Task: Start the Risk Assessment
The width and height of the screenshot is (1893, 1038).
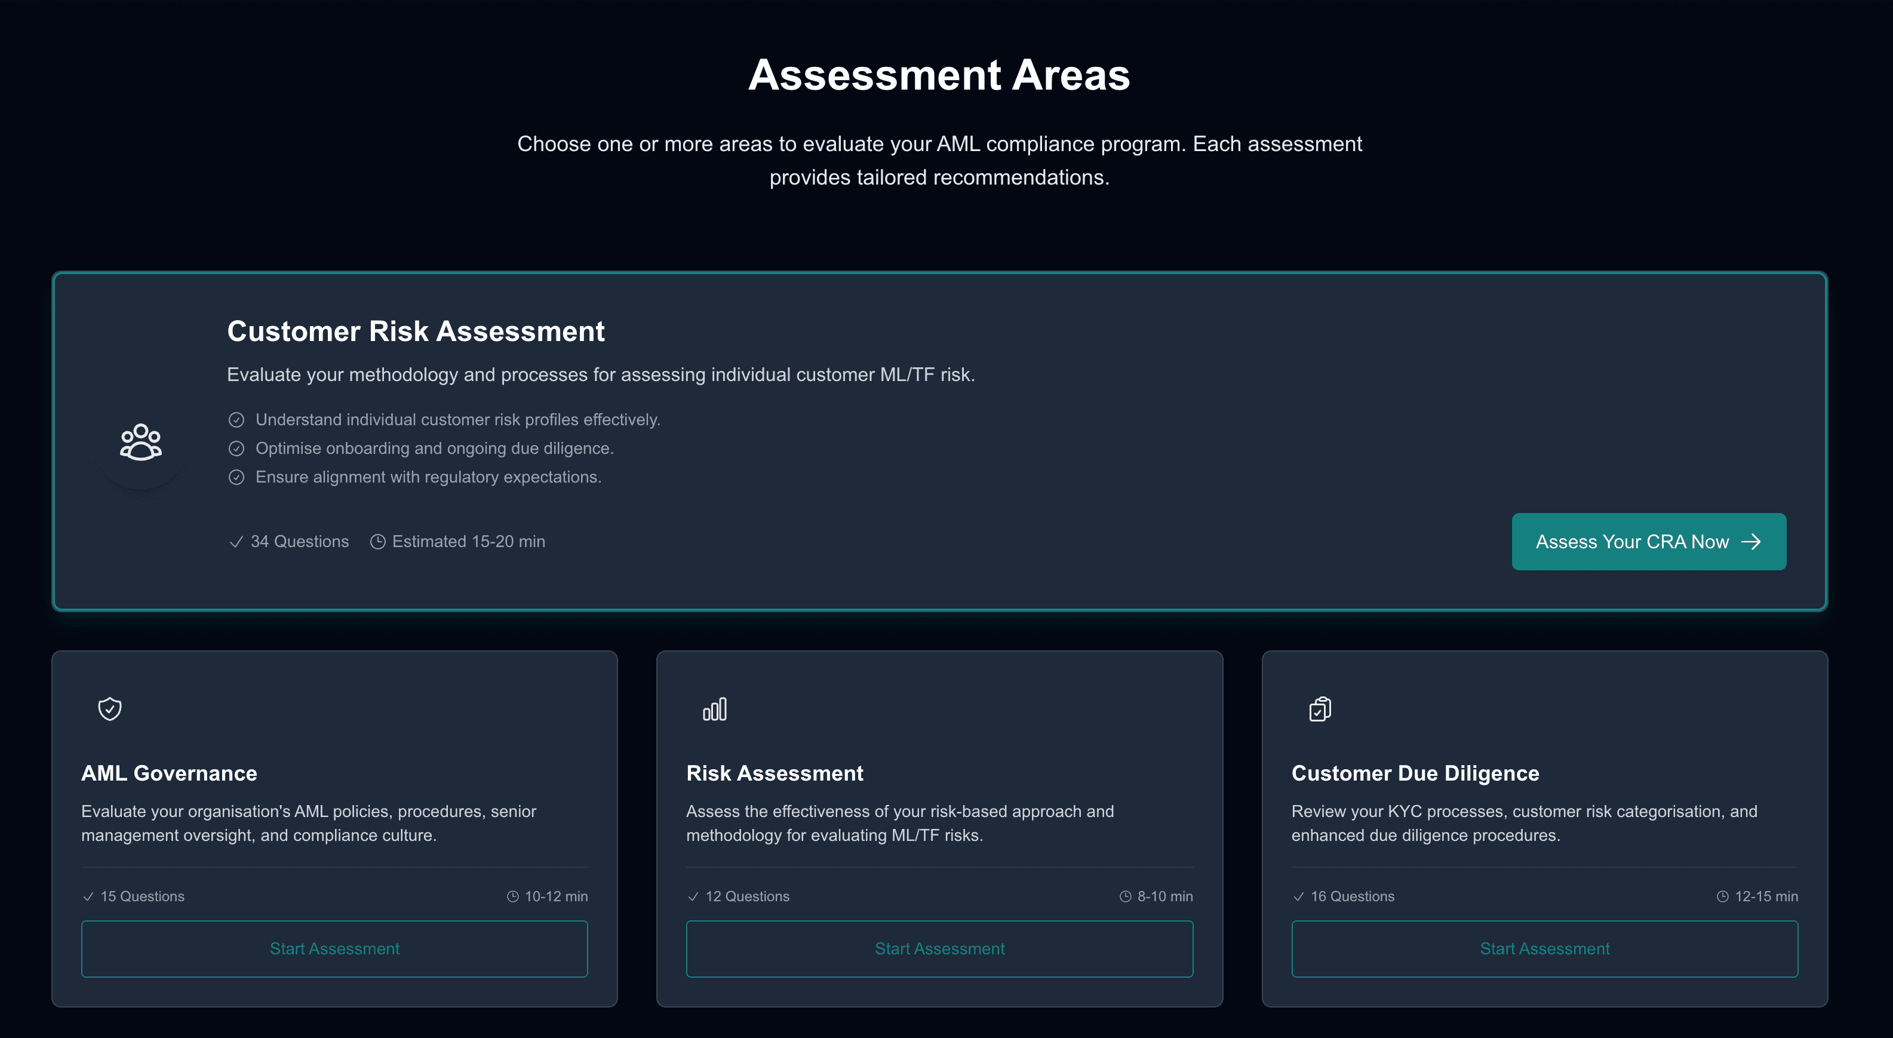Action: tap(939, 948)
